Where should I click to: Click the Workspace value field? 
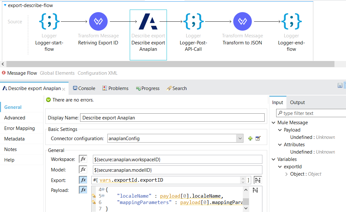coord(177,159)
